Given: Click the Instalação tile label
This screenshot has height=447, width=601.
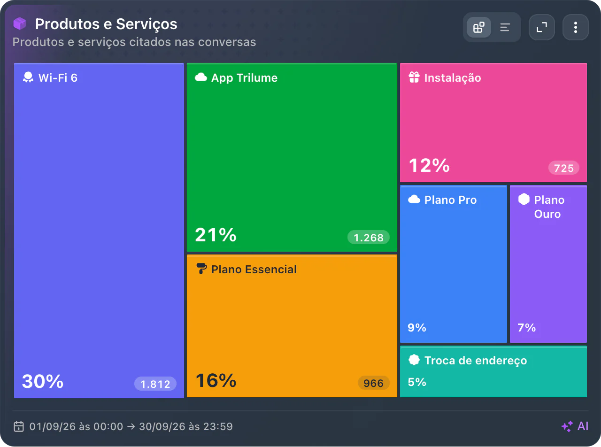Looking at the screenshot, I should (x=453, y=77).
